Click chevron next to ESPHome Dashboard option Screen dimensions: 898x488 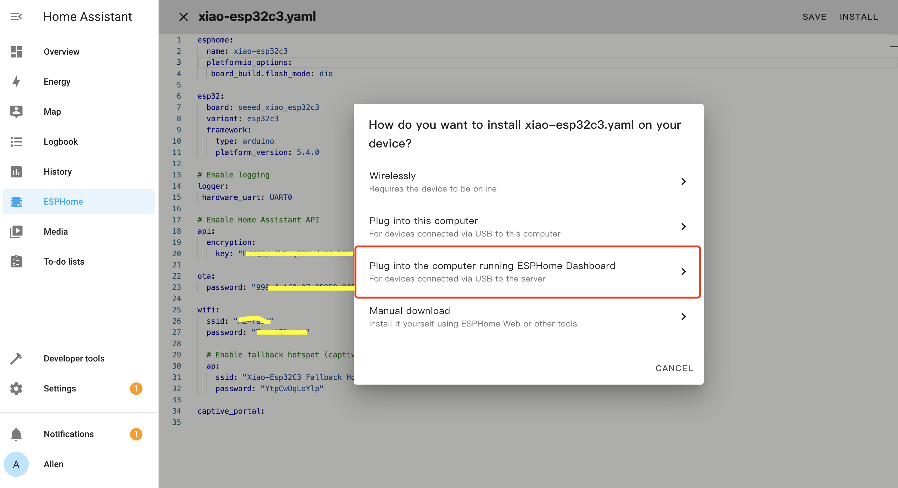pyautogui.click(x=683, y=271)
